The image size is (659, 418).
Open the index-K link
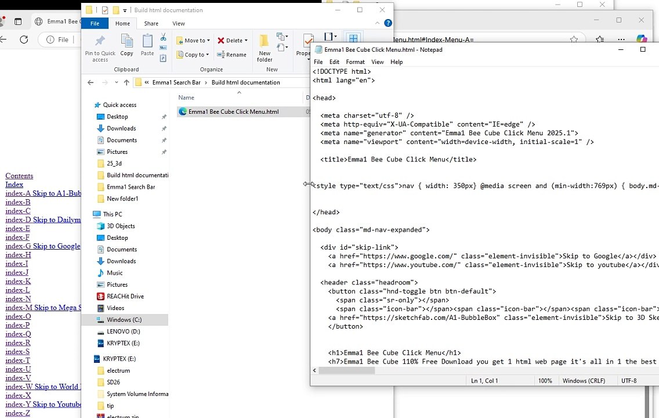[x=18, y=282]
